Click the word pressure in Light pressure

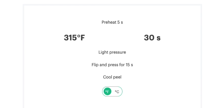pos(117,52)
